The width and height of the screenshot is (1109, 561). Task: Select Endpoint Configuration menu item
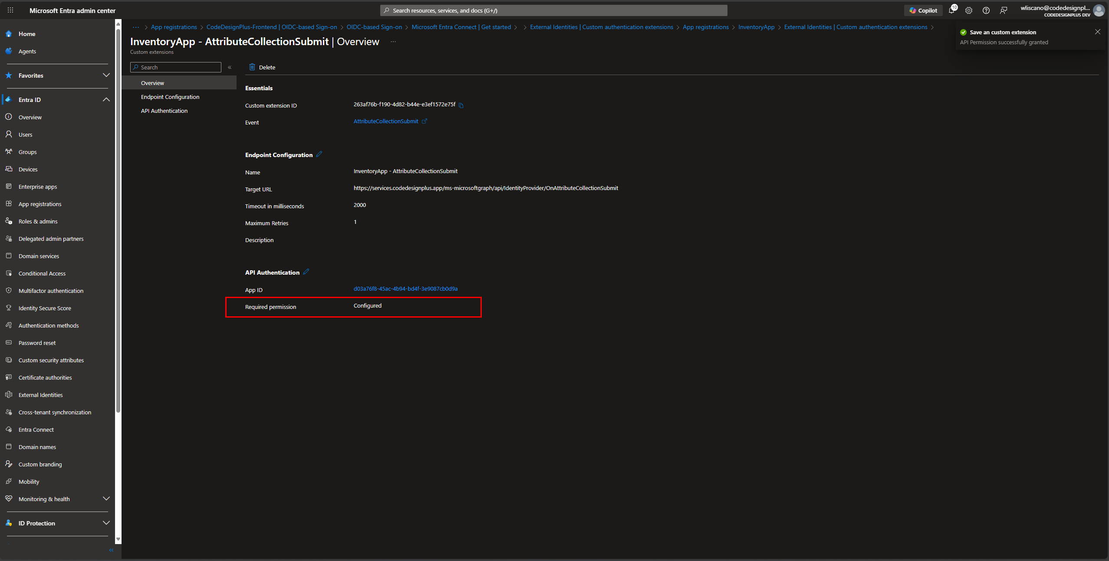(x=179, y=97)
